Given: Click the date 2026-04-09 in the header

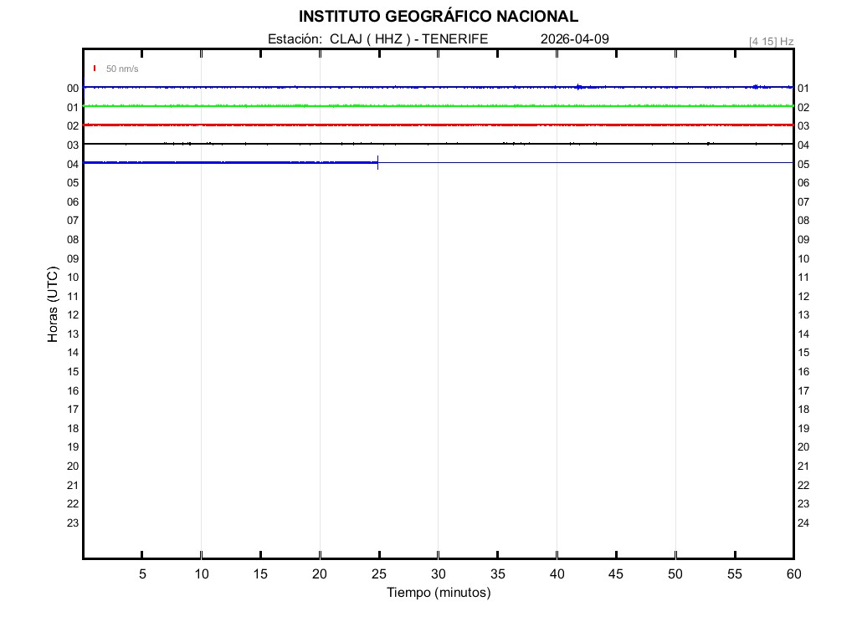Looking at the screenshot, I should point(574,39).
